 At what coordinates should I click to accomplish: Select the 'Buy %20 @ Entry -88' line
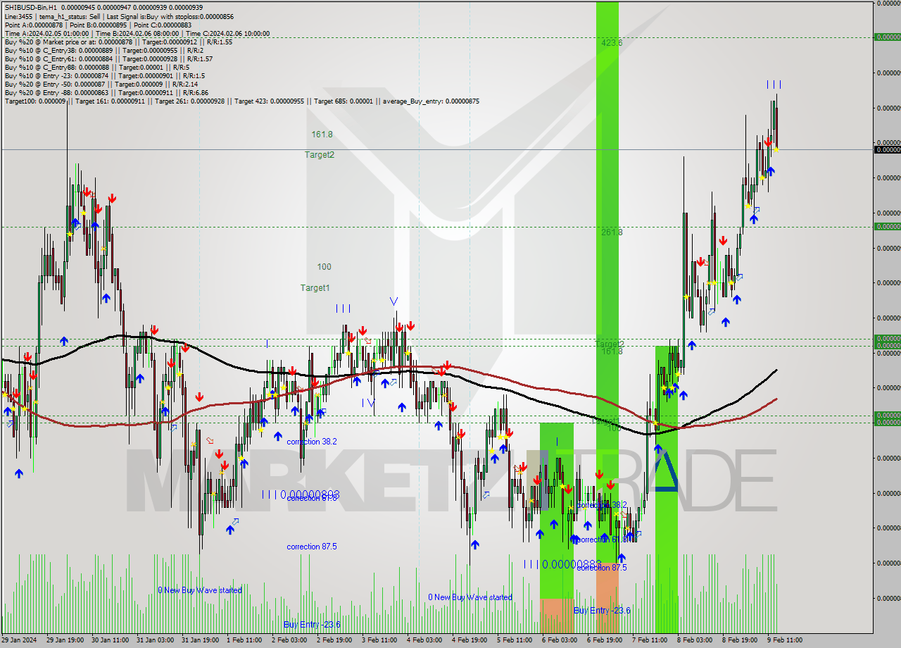tap(106, 92)
